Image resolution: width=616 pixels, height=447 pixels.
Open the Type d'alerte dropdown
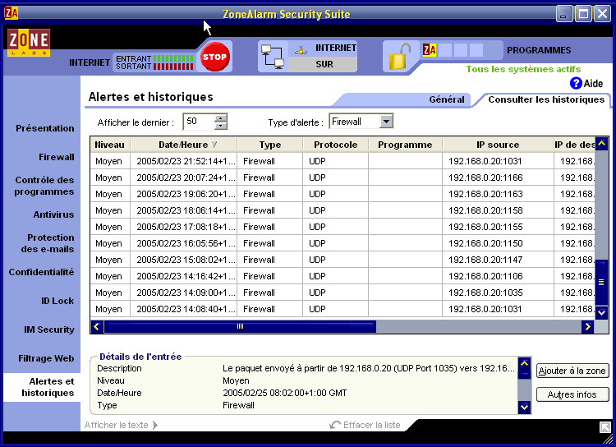[x=386, y=122]
